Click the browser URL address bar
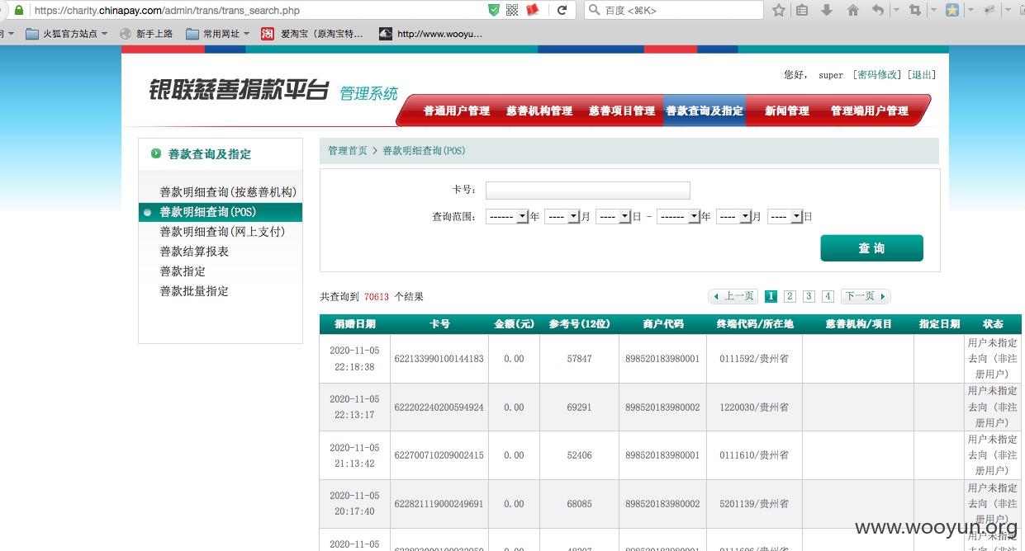 258,11
